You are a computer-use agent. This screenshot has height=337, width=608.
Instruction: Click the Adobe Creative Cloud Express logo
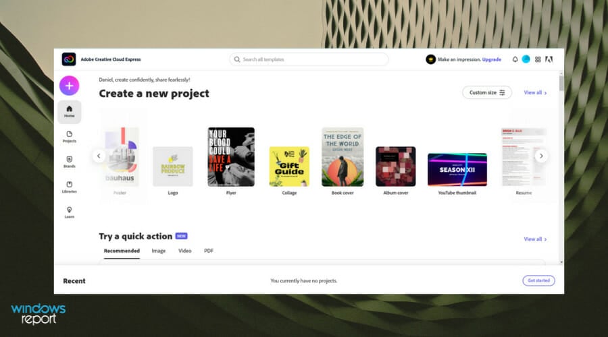click(x=69, y=59)
